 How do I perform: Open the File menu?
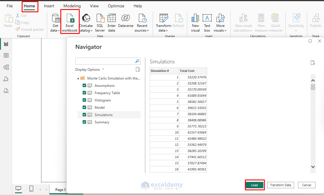pos(10,6)
